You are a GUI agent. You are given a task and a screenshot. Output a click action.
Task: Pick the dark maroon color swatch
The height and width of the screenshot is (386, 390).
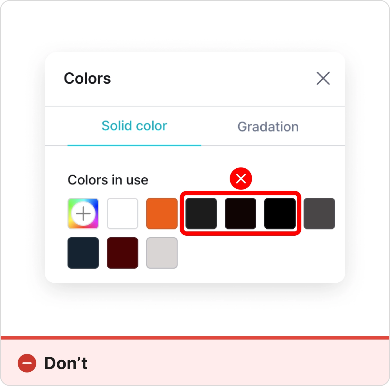tap(122, 253)
